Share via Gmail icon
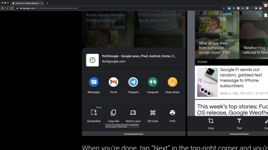 tap(113, 82)
